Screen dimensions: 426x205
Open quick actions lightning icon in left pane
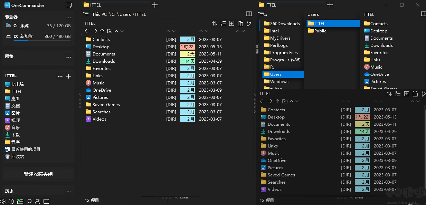249,23
